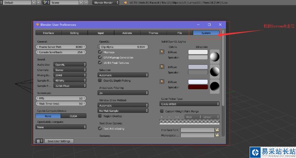
Task: Add a new scene with plus button
Action: click(81, 2)
